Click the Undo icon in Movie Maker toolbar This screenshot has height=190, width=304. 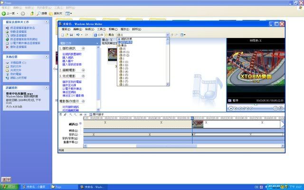point(77,35)
